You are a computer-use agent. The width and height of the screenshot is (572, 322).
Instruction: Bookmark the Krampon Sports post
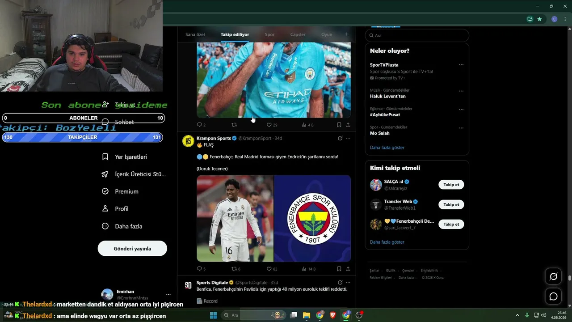[x=339, y=269]
